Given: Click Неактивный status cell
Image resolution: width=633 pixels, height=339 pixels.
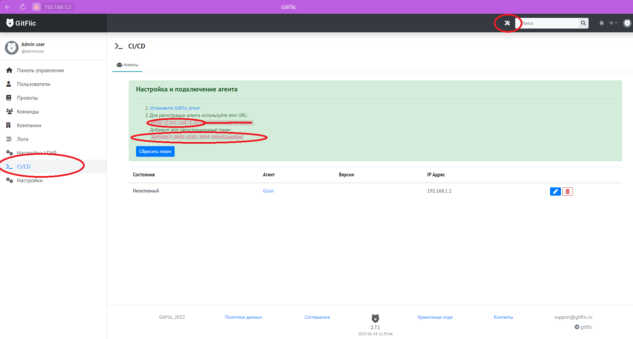Looking at the screenshot, I should (x=146, y=191).
